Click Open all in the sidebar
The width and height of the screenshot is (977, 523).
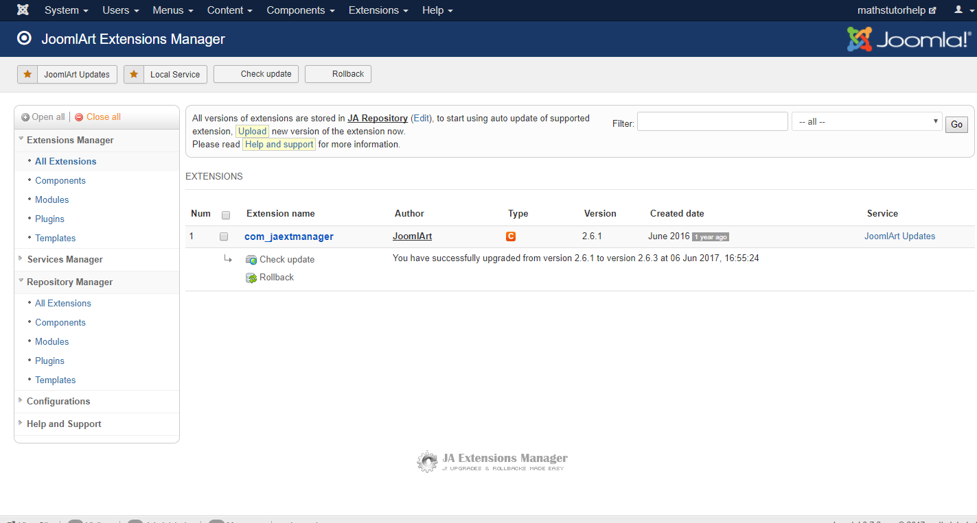(43, 117)
